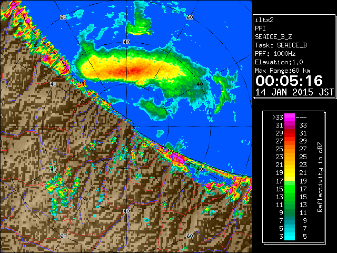The image size is (337, 253).
Task: Click the 'PRF: 1000Hz' line
Action: click(x=275, y=54)
